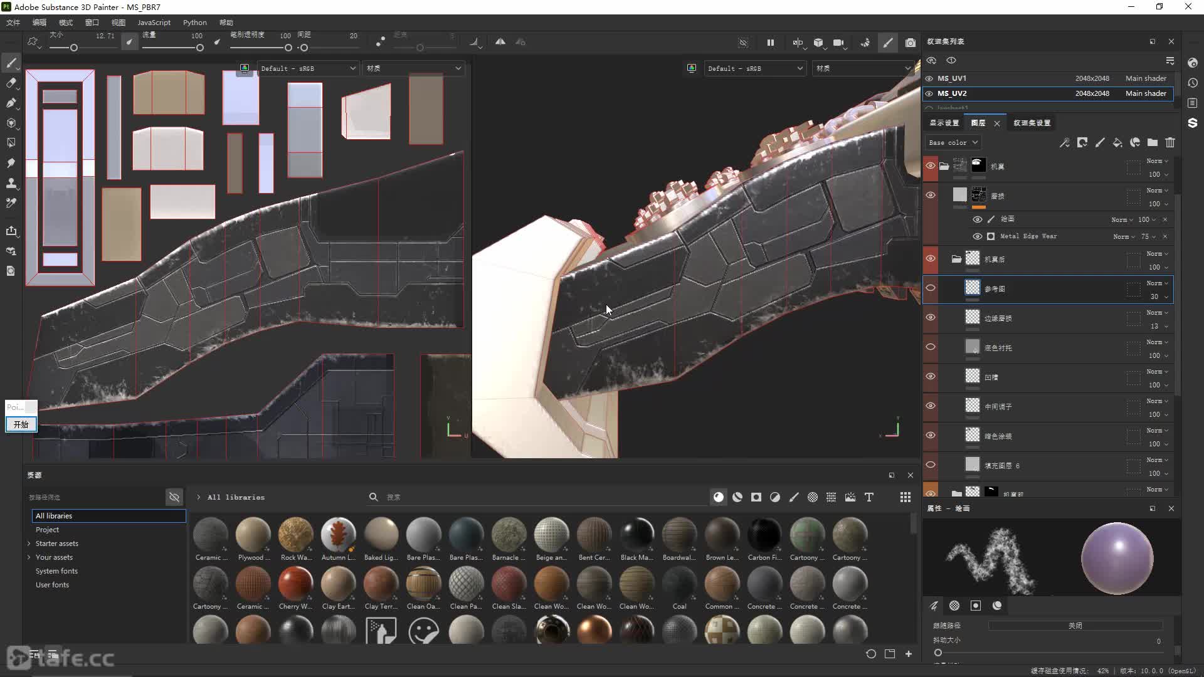Open the Python menu
This screenshot has height=677, width=1204.
click(194, 23)
